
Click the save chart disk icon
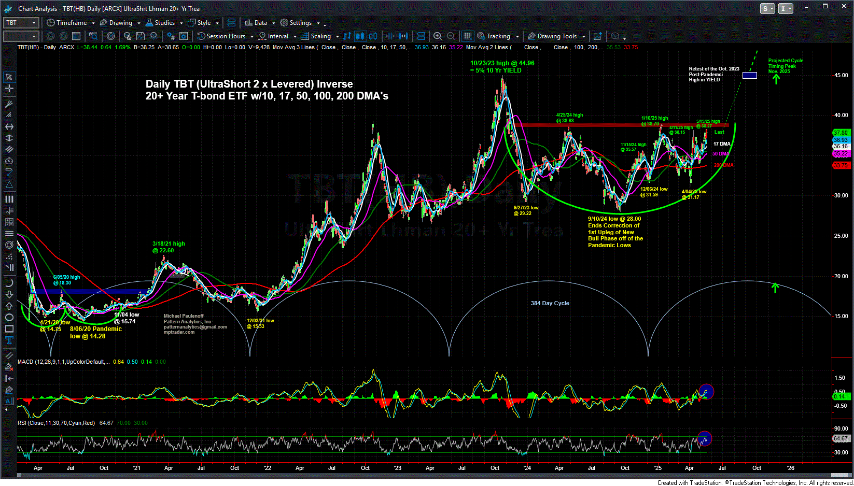(141, 36)
